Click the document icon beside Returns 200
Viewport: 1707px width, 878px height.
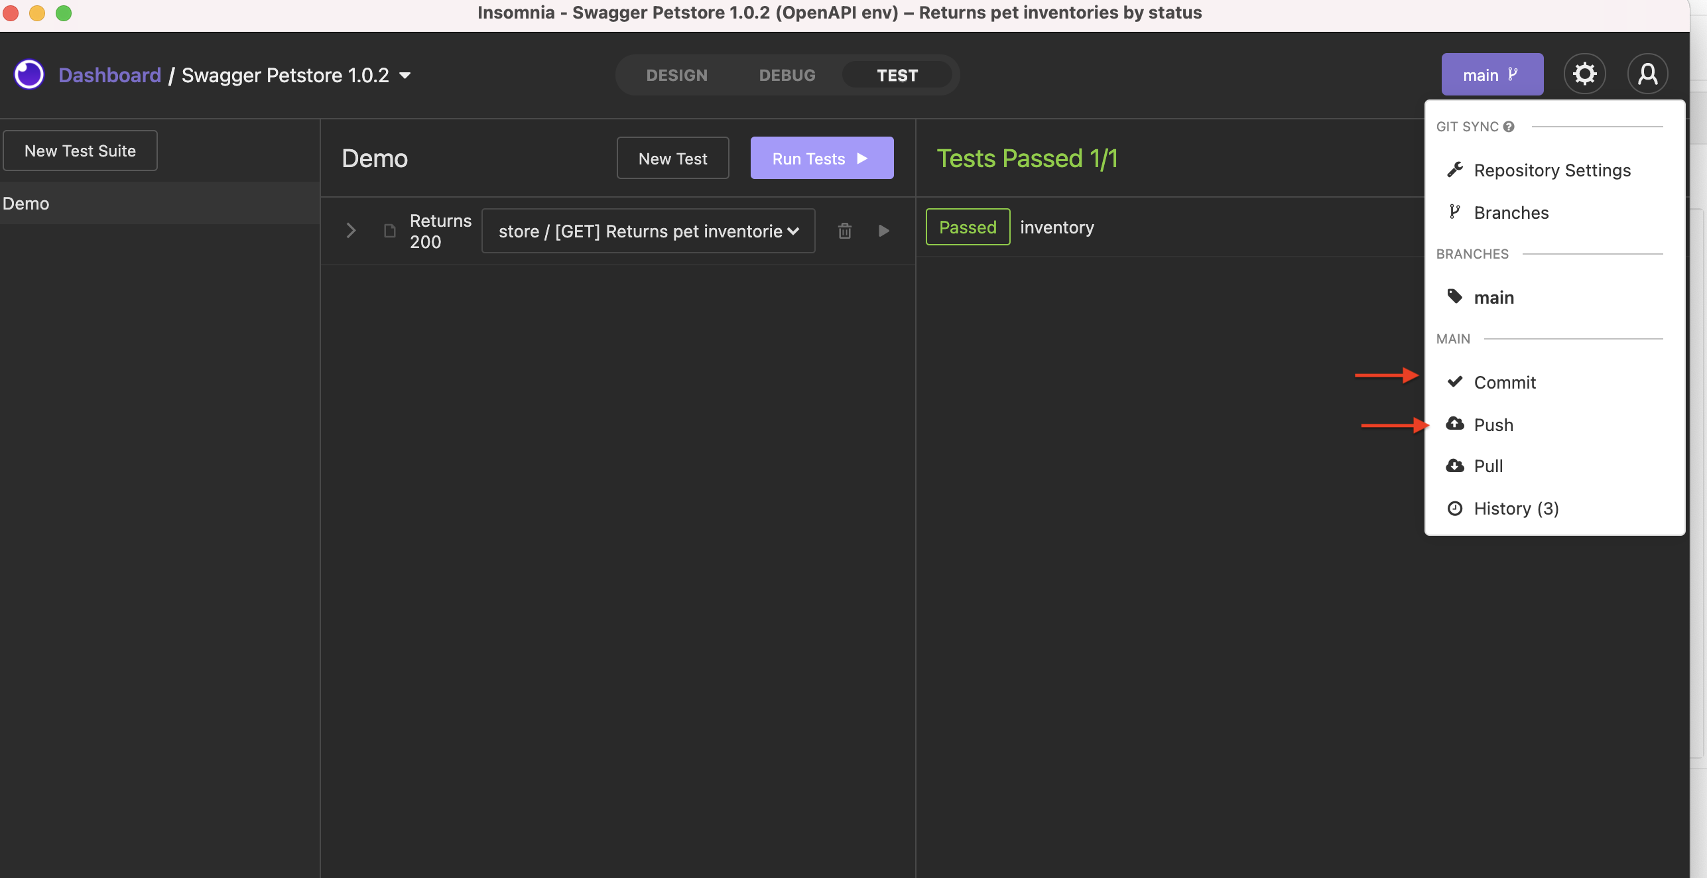(x=389, y=231)
